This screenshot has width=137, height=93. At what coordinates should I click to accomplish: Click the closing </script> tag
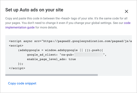[17, 68]
